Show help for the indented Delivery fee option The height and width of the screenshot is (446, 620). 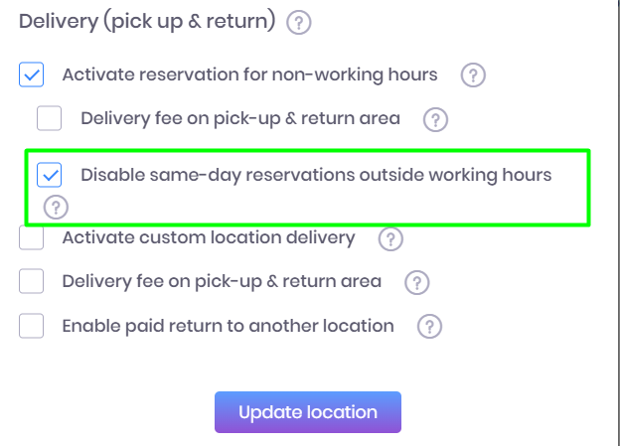pyautogui.click(x=435, y=120)
